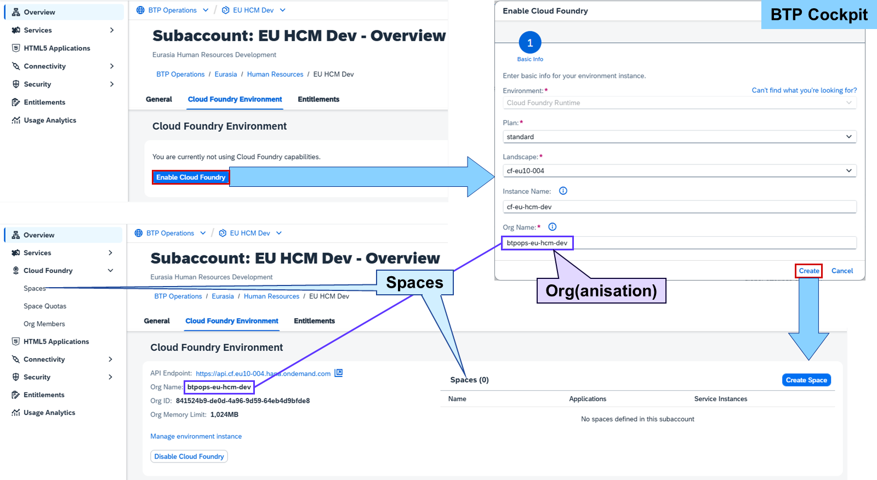The height and width of the screenshot is (480, 877).
Task: Open Space Quotas in the sidebar
Action: pos(45,306)
